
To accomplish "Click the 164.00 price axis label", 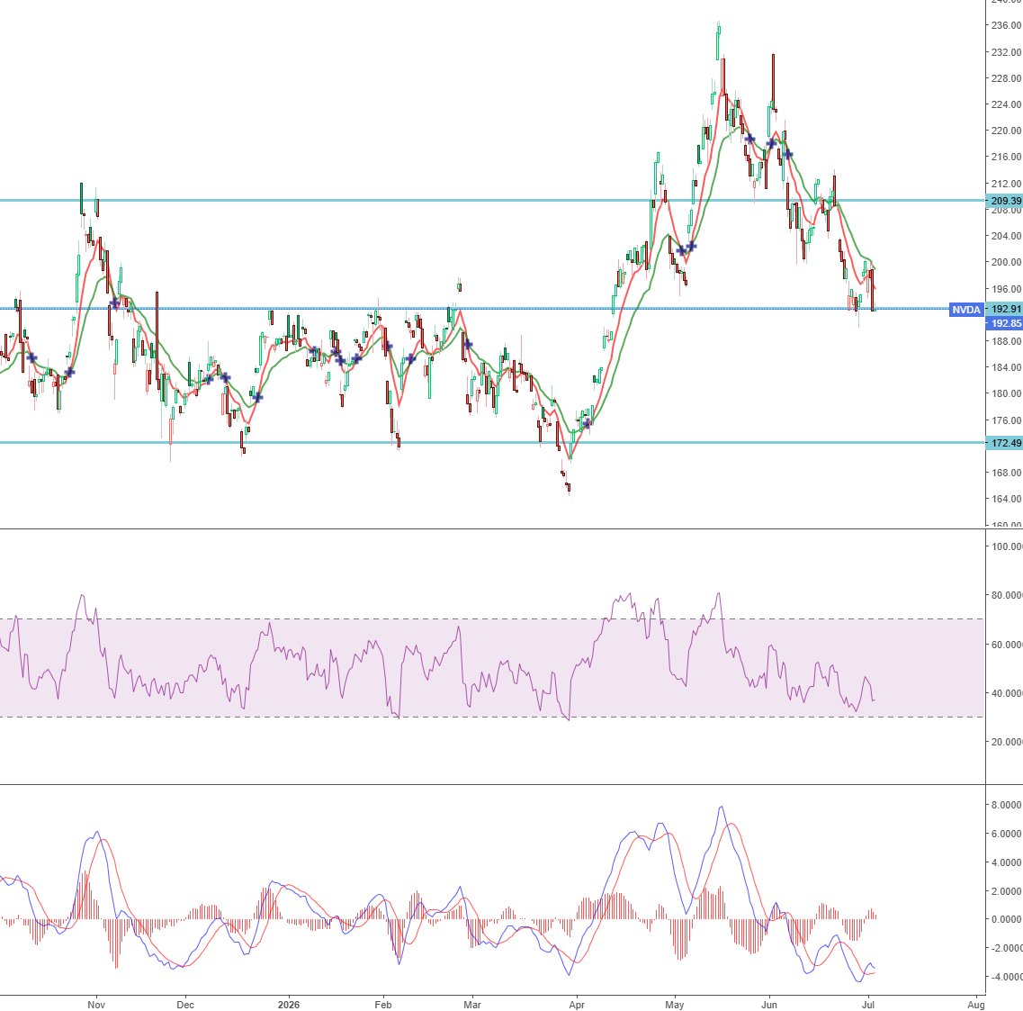I will pos(1006,499).
